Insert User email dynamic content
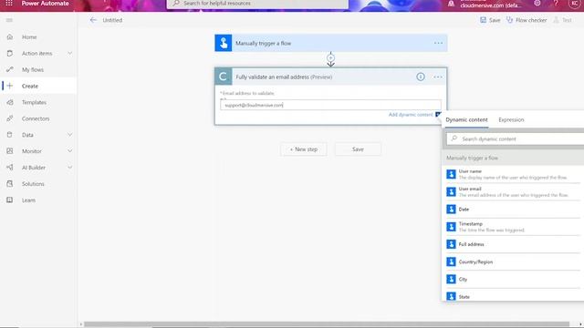Image resolution: width=584 pixels, height=328 pixels. [x=513, y=192]
